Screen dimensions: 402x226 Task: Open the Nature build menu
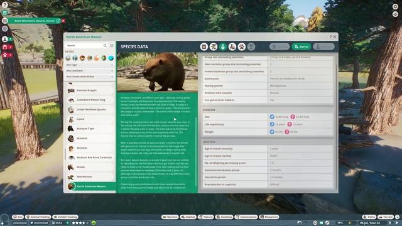pyautogui.click(x=205, y=217)
